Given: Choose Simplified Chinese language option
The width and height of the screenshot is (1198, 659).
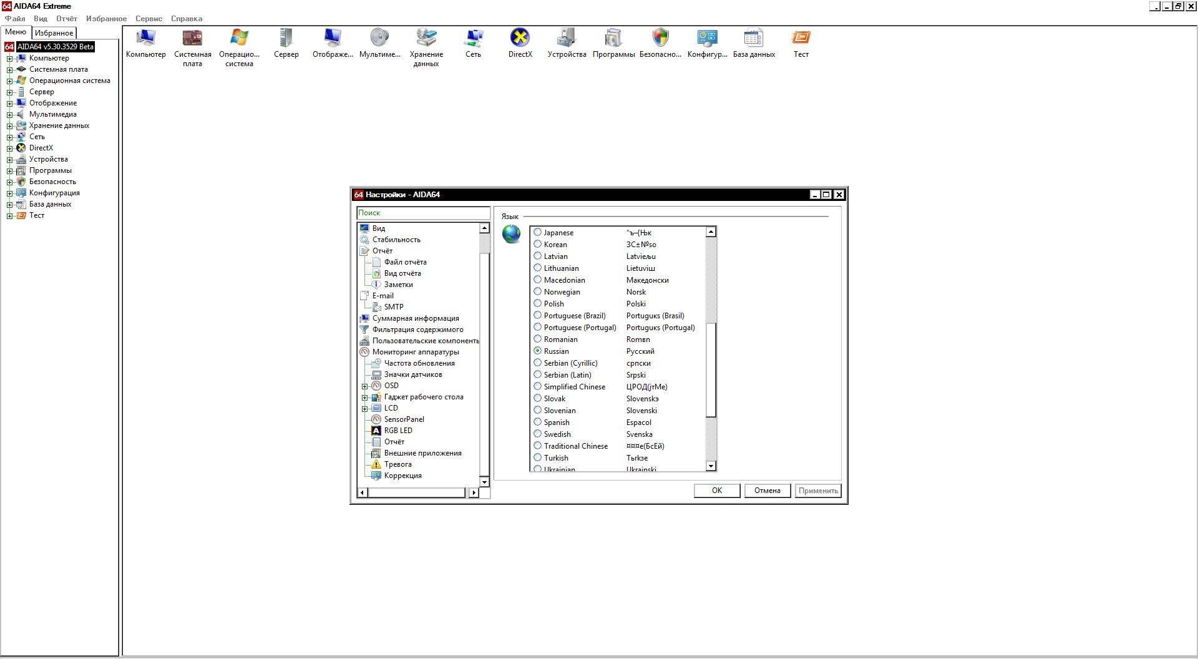Looking at the screenshot, I should point(538,386).
